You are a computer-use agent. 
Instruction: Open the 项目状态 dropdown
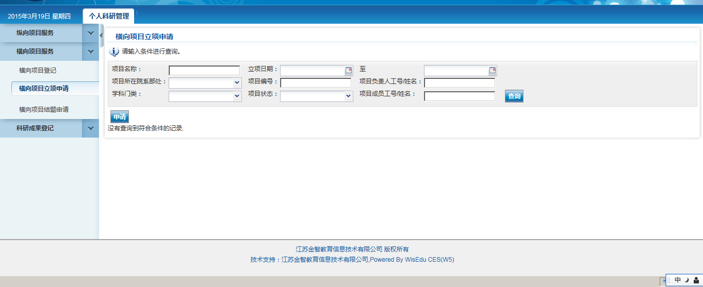[x=348, y=96]
